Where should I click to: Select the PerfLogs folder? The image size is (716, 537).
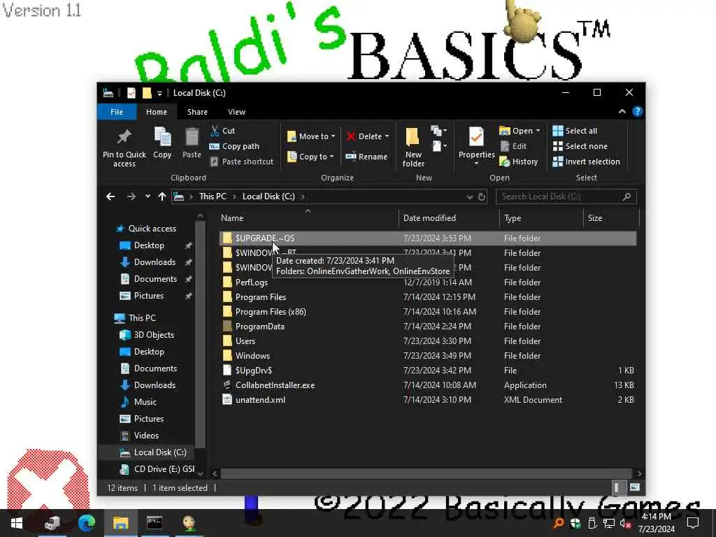point(428,282)
